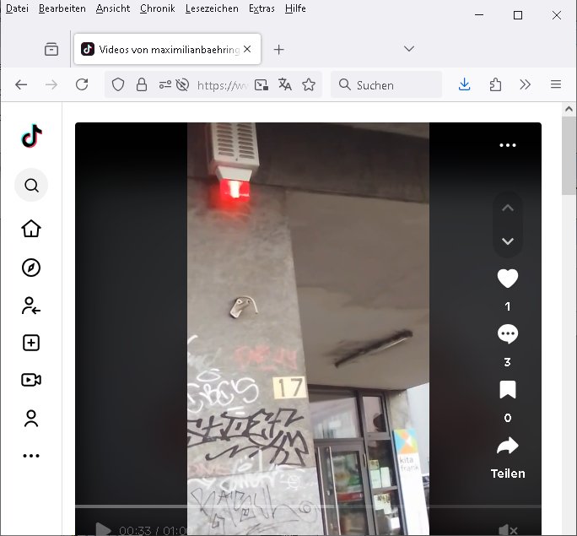Image resolution: width=577 pixels, height=536 pixels.
Task: Open the Profile person icon
Action: pos(31,418)
